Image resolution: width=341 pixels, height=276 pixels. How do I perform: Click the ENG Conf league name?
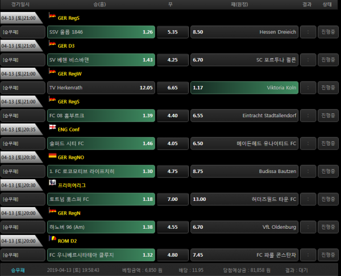(x=69, y=129)
